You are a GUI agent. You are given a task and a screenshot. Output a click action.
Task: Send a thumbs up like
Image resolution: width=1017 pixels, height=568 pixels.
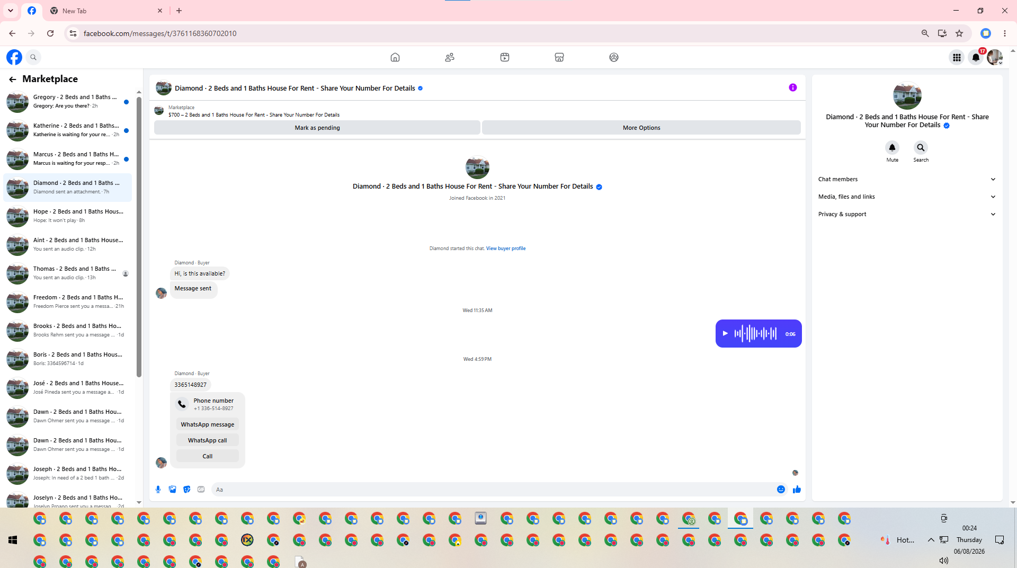pos(797,490)
